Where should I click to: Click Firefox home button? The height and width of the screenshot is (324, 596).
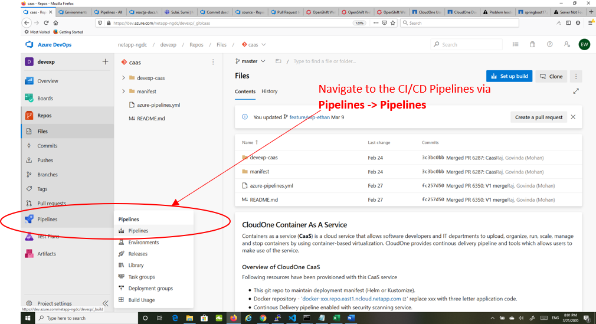pyautogui.click(x=55, y=23)
